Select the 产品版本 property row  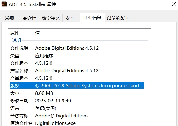coord(77,78)
